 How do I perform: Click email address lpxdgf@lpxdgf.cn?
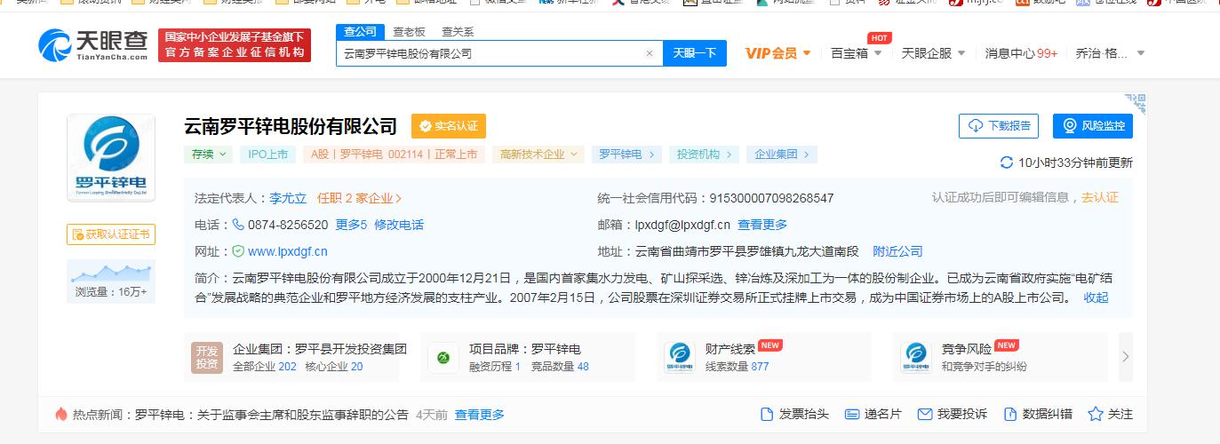coord(682,225)
